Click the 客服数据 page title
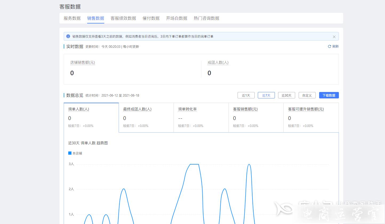This screenshot has width=385, height=224. (x=70, y=7)
